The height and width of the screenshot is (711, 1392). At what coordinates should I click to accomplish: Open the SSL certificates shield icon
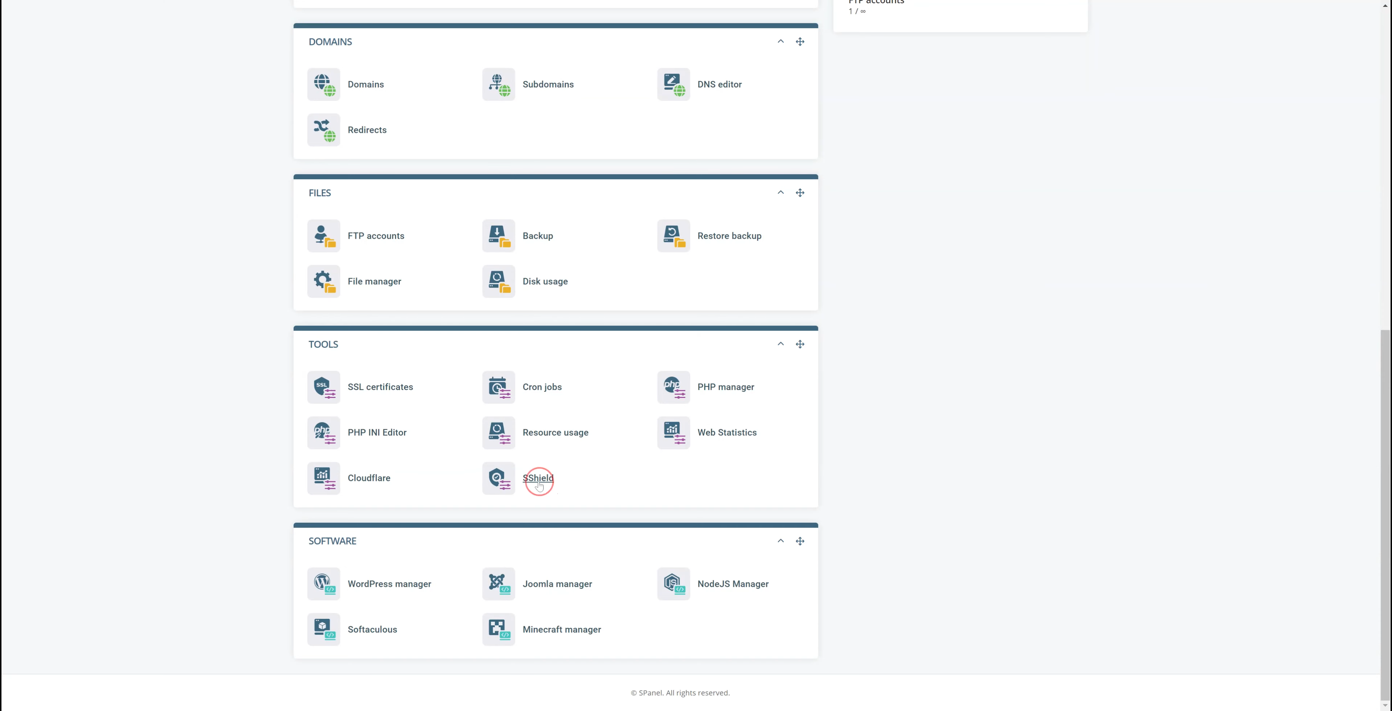[x=324, y=387]
